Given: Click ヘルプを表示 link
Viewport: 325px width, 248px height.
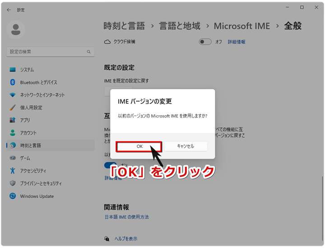Looking at the screenshot, I should tap(126, 239).
